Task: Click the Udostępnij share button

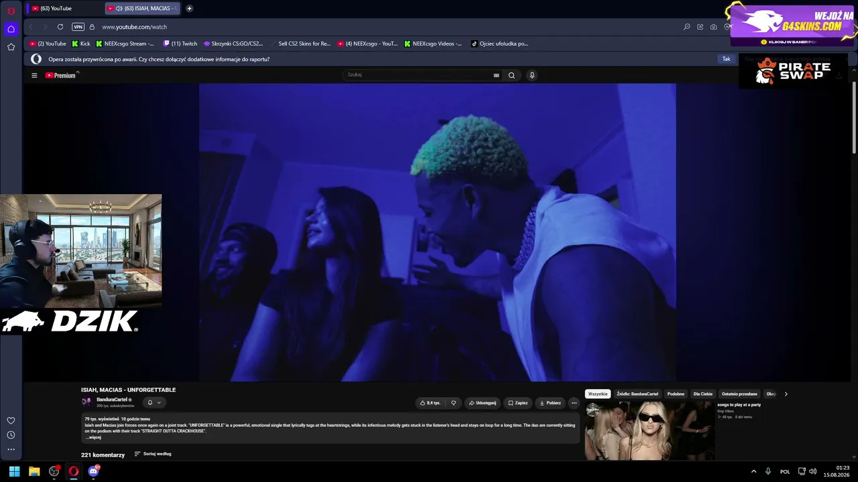Action: (483, 403)
